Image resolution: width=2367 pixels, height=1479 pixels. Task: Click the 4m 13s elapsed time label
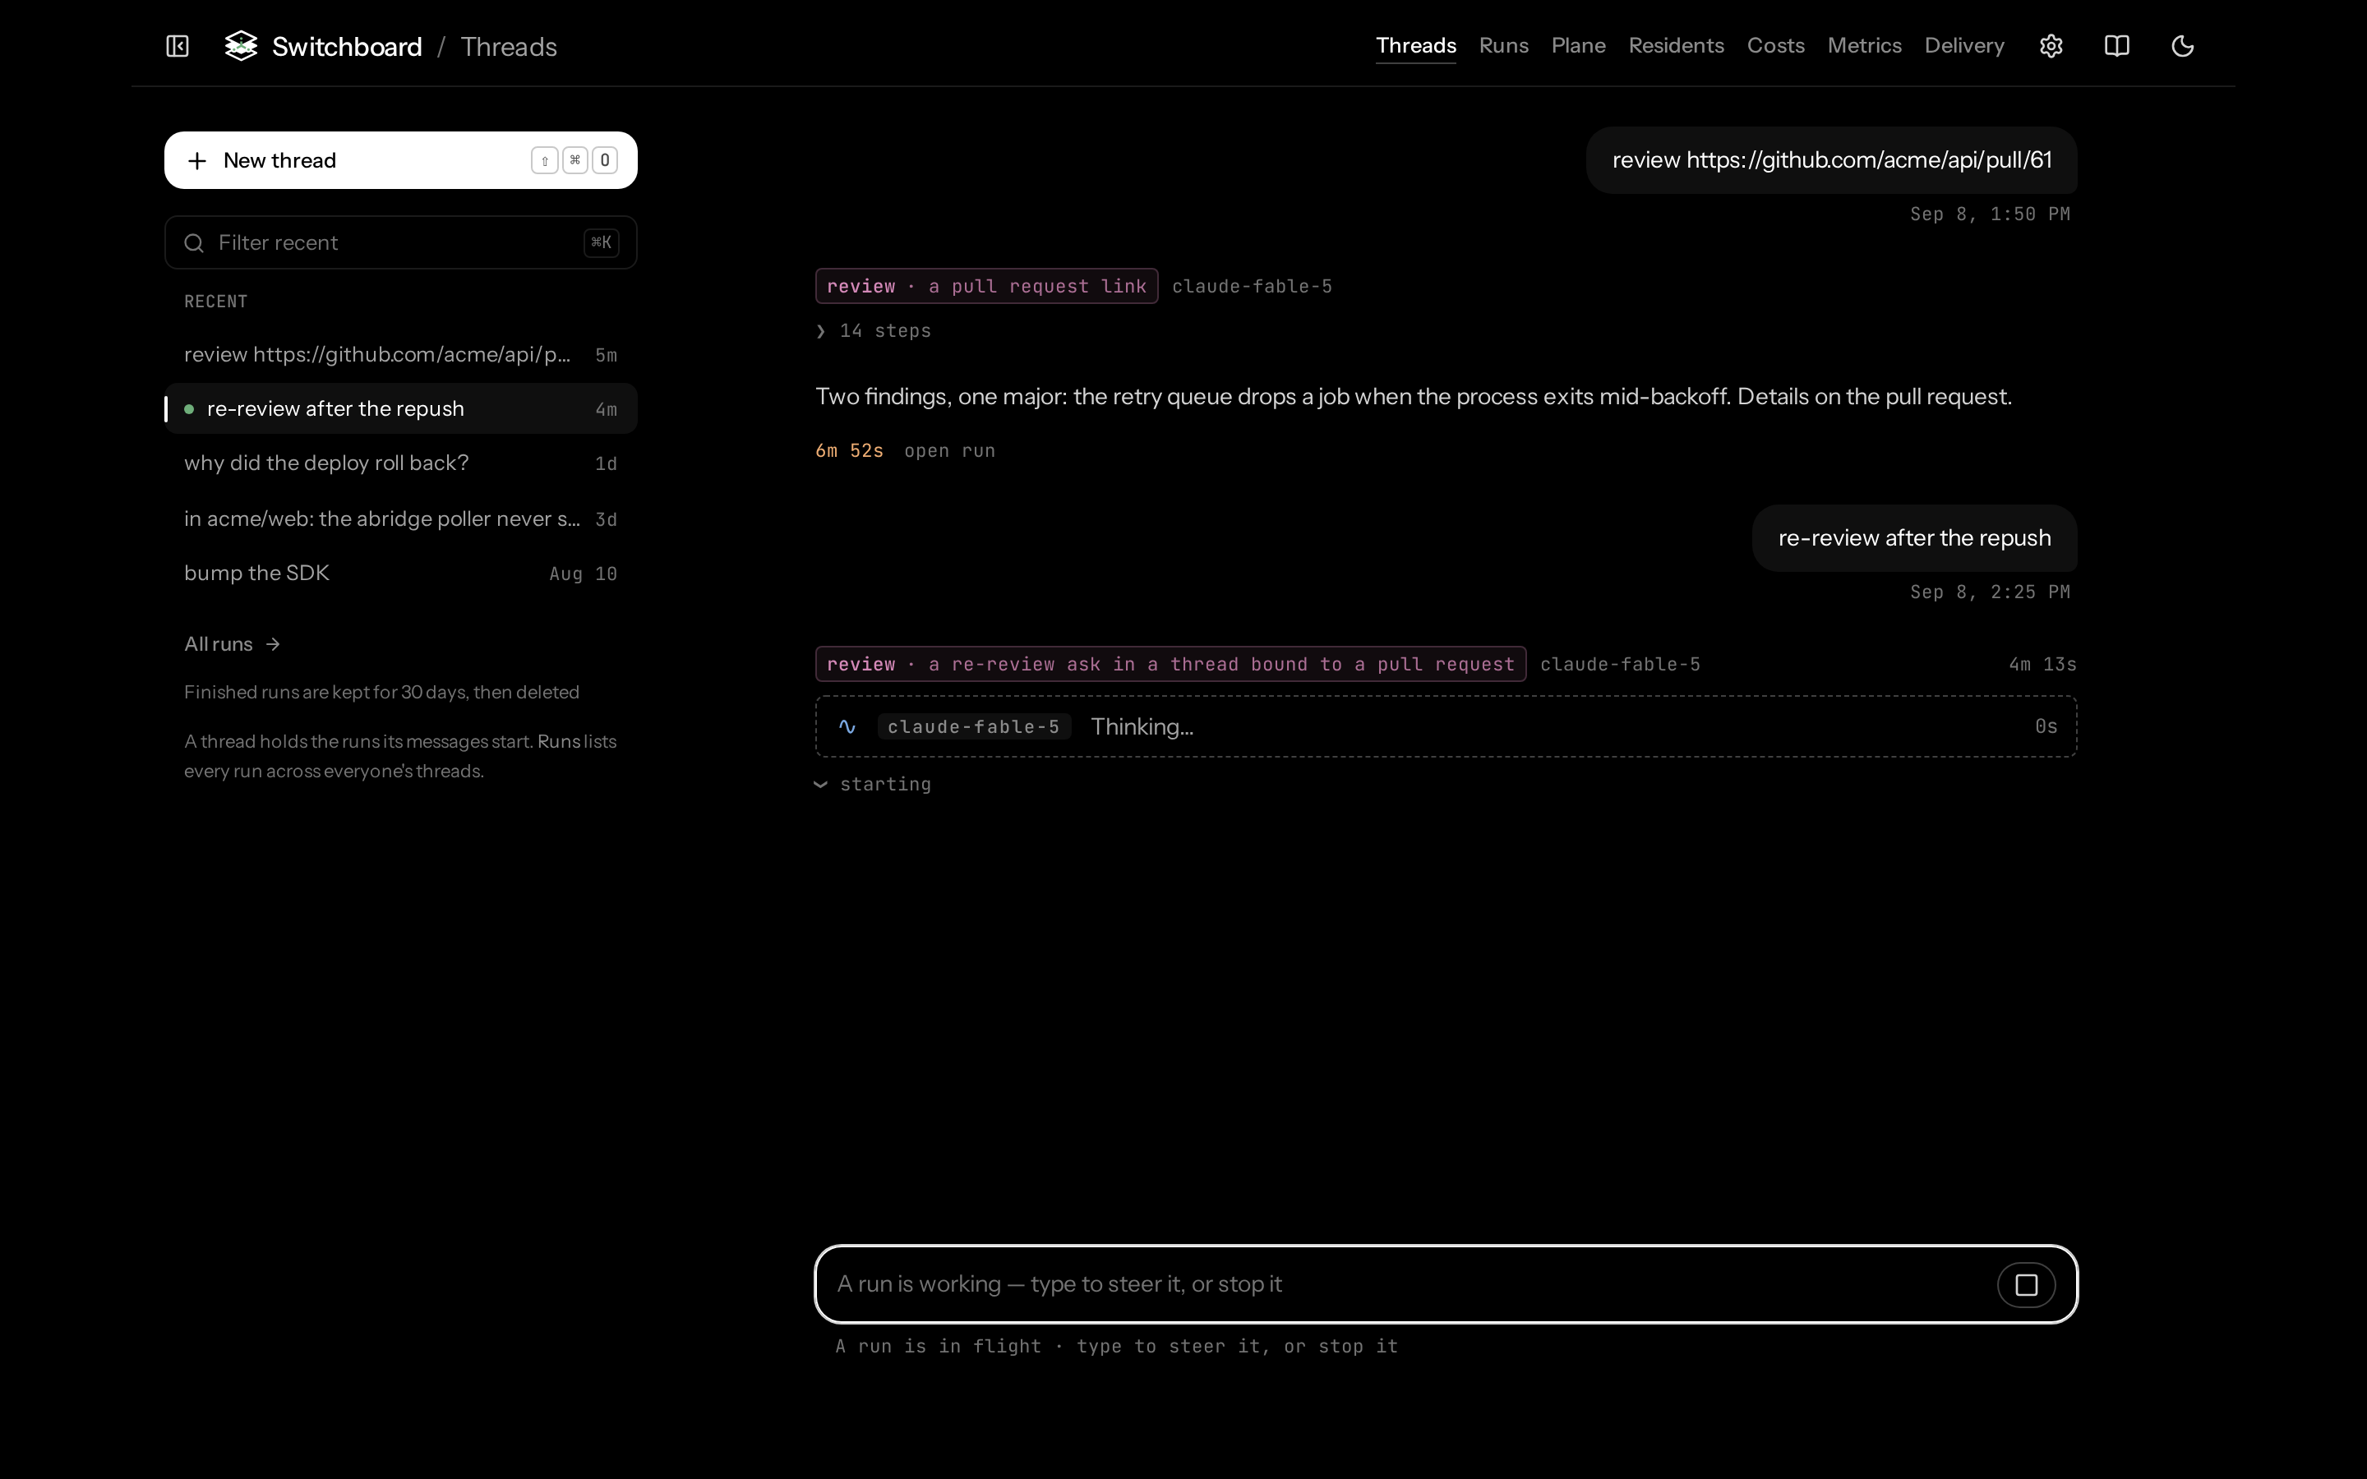[2042, 664]
